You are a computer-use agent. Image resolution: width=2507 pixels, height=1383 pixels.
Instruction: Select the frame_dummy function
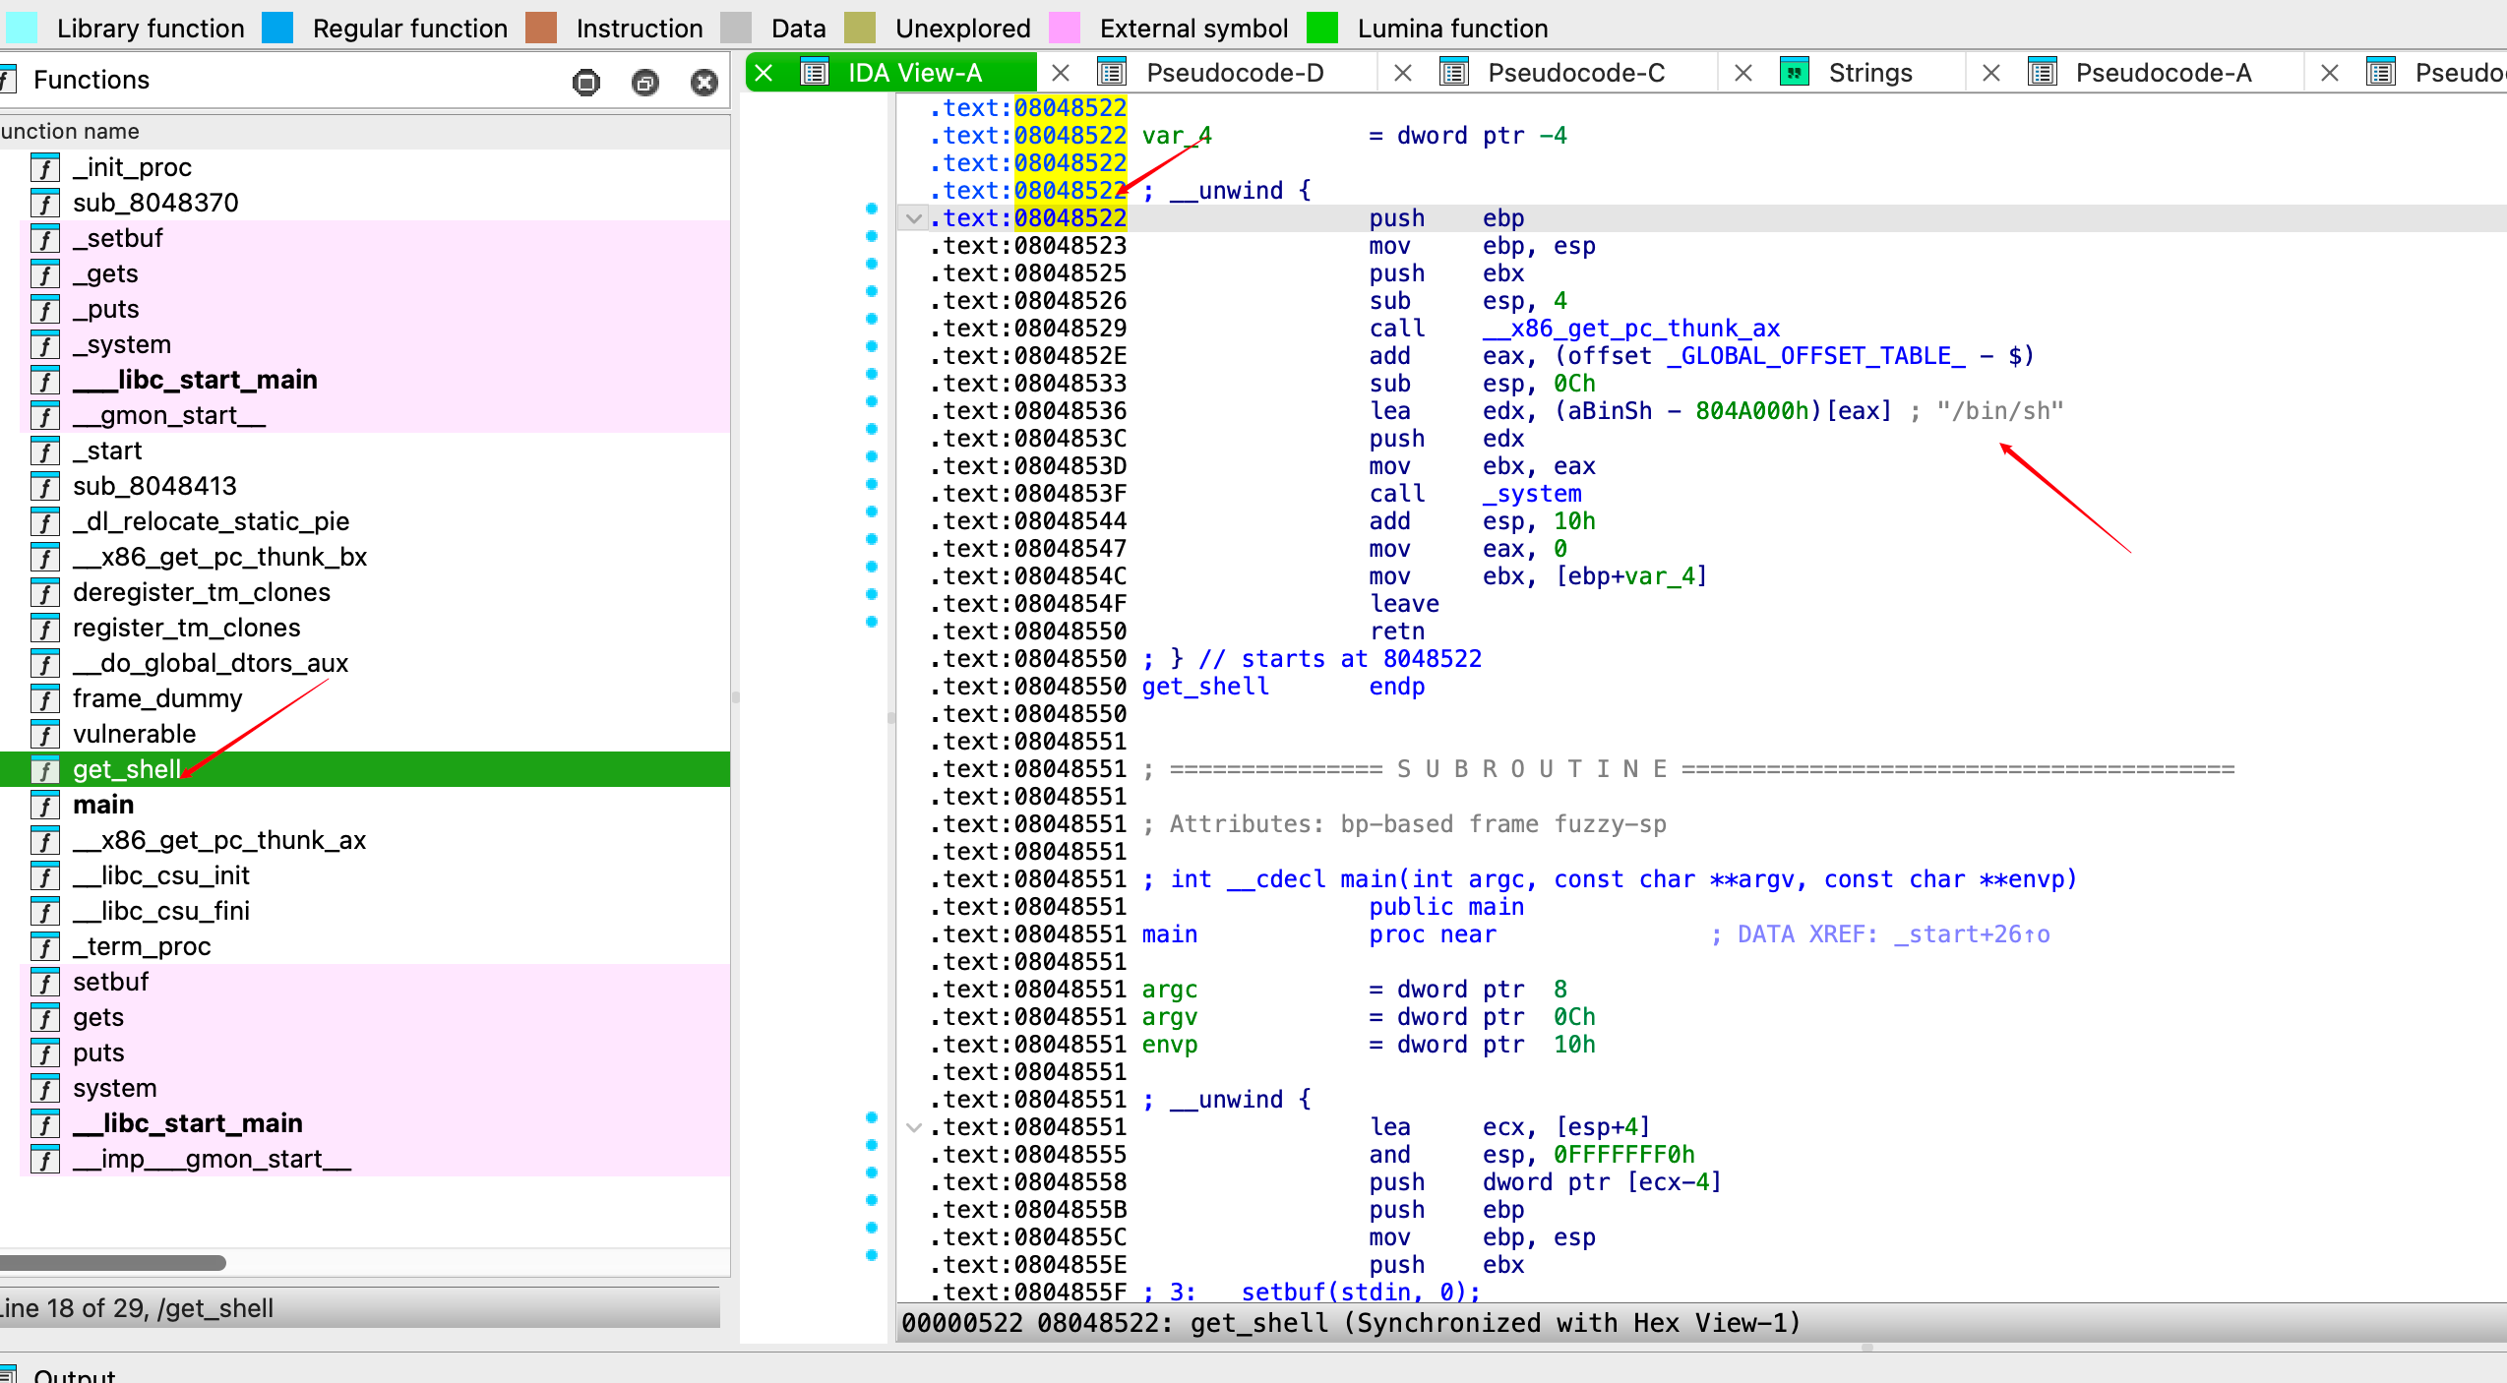coord(365,698)
